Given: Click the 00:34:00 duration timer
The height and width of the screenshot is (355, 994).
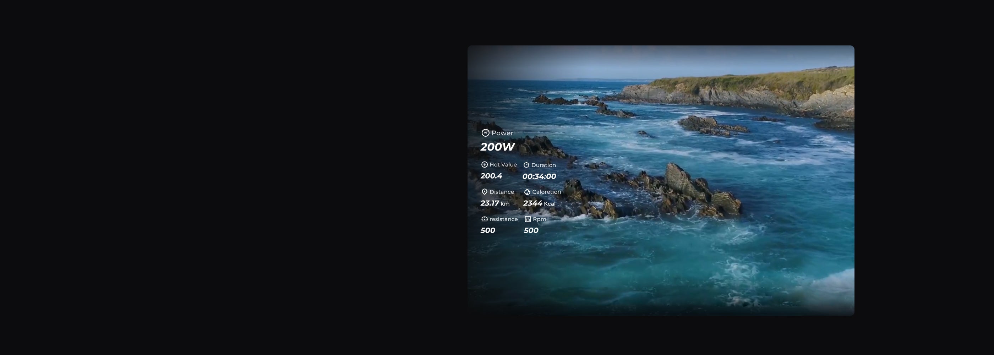Looking at the screenshot, I should (x=539, y=176).
